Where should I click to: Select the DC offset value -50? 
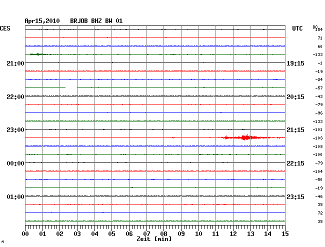(x=319, y=179)
